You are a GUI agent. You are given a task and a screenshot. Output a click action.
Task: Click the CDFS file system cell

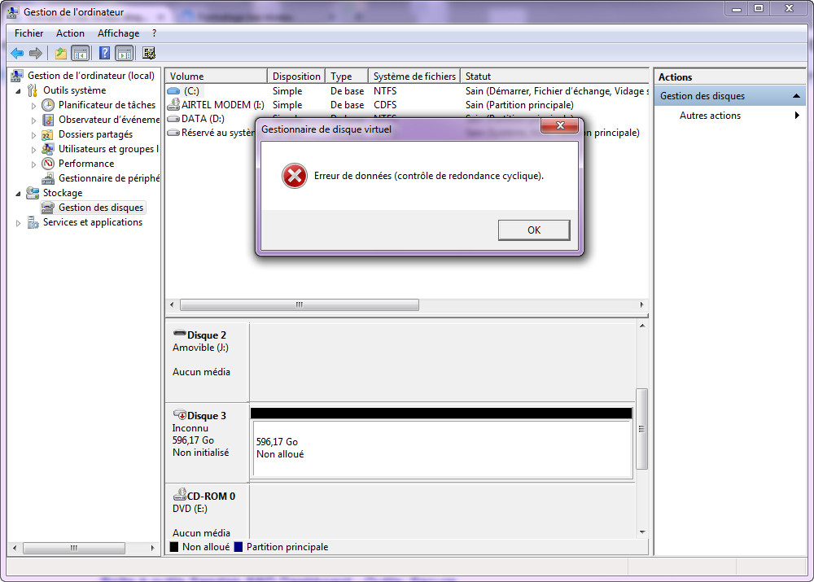[385, 105]
